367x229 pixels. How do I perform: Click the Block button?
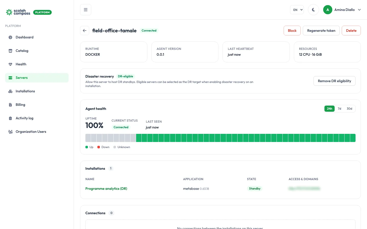click(x=292, y=31)
